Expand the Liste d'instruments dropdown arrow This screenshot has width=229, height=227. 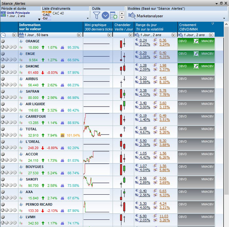pyautogui.click(x=88, y=18)
